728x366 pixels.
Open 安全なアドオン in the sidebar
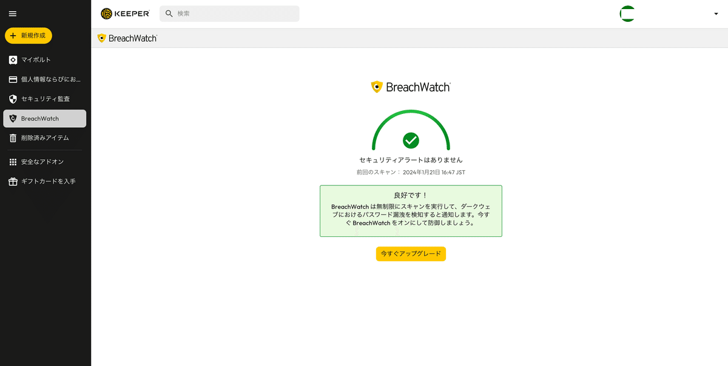click(45, 162)
